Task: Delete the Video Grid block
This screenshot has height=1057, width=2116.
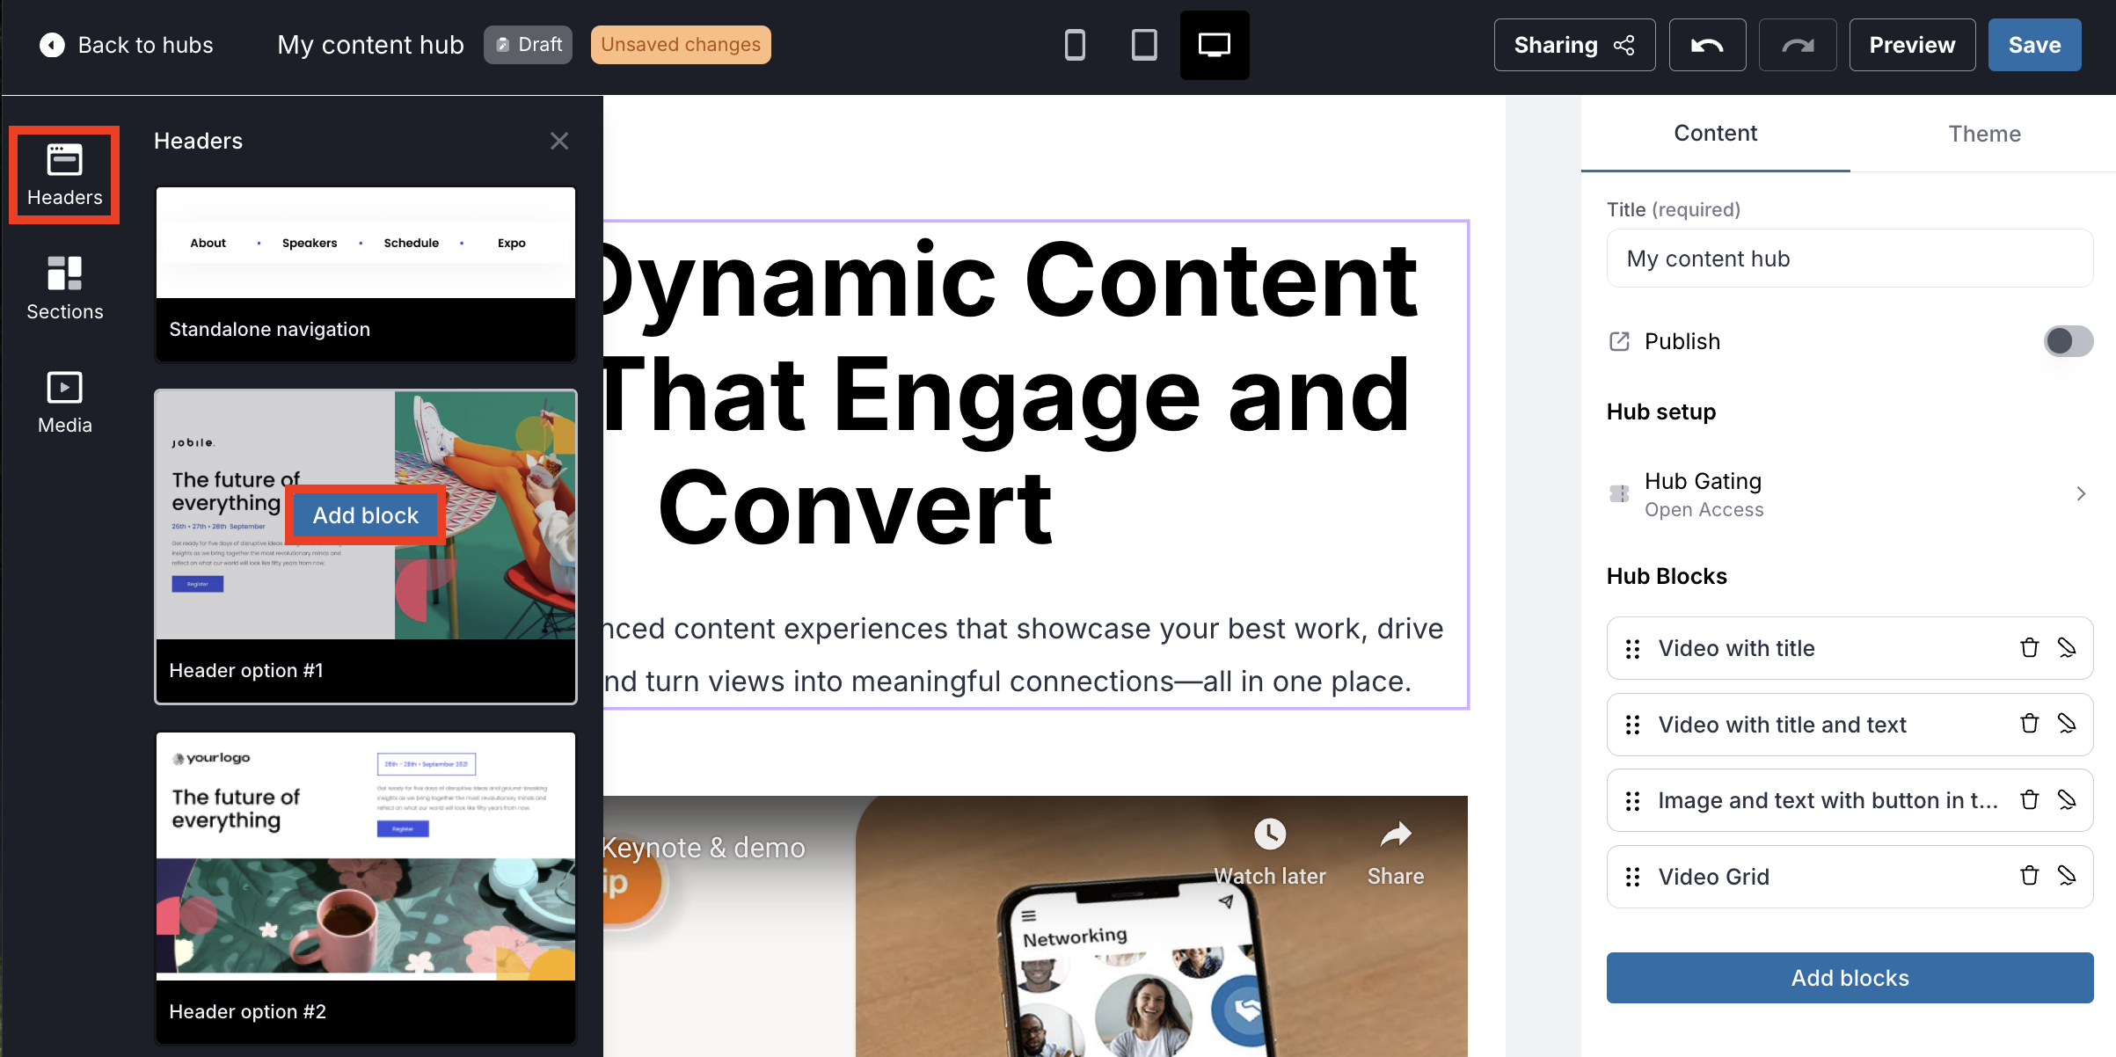Action: point(2029,876)
